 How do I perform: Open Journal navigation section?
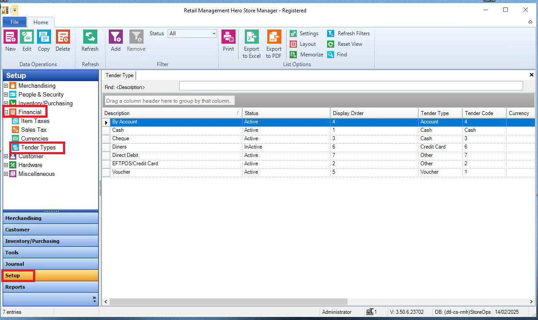pos(51,264)
